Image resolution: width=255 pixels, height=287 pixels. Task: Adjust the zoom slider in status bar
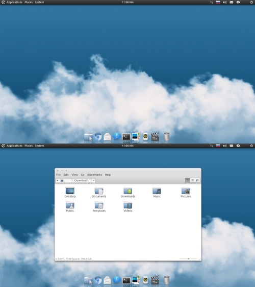point(189,258)
